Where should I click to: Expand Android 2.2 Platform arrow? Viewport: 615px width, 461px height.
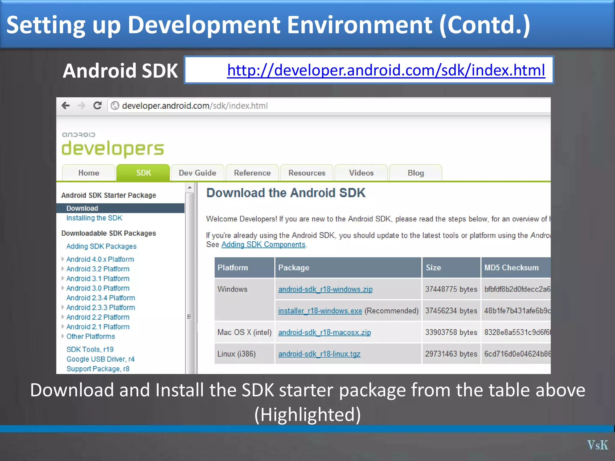tap(63, 317)
